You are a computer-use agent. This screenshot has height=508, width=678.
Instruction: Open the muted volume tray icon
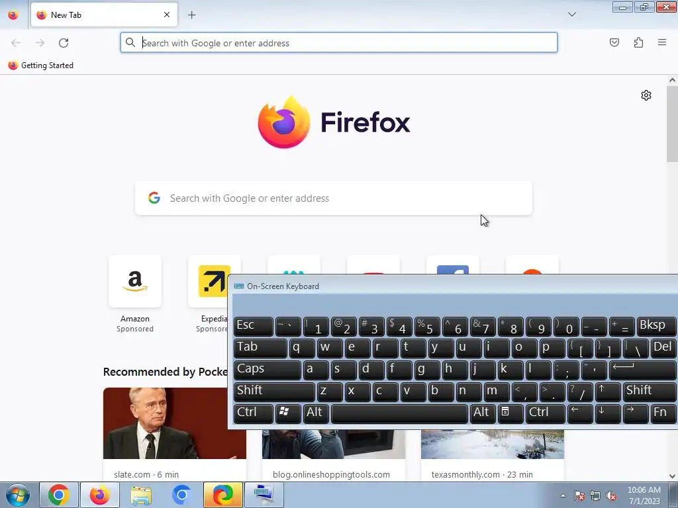[611, 496]
